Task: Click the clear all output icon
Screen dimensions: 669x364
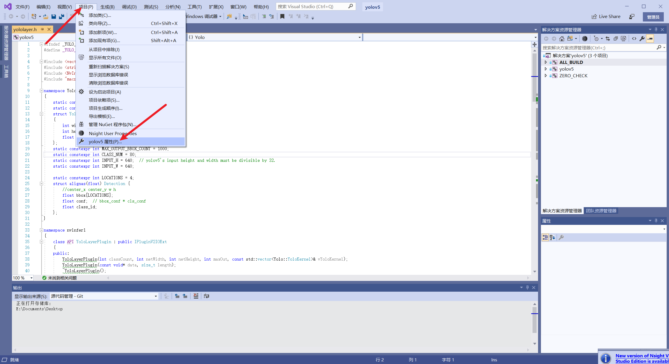Action: tap(196, 296)
